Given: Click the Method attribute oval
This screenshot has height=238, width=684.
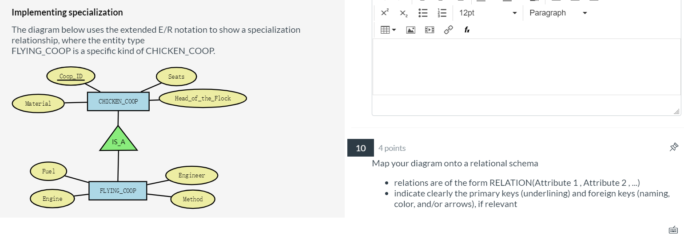Looking at the screenshot, I should click(x=193, y=199).
